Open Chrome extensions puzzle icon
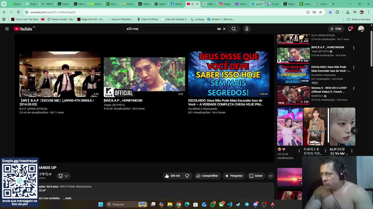Viewport: 373px width, 209px height. click(337, 12)
